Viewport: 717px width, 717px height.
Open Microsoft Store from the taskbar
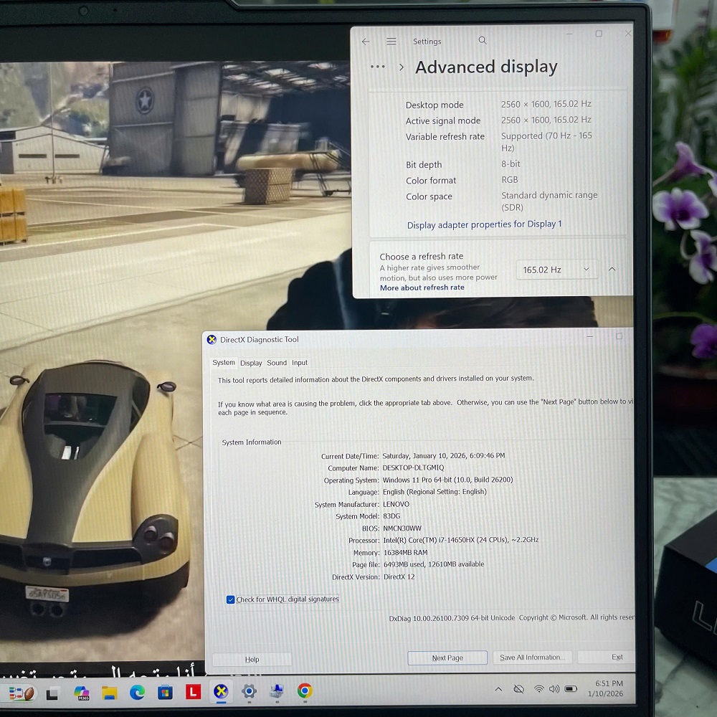[165, 693]
